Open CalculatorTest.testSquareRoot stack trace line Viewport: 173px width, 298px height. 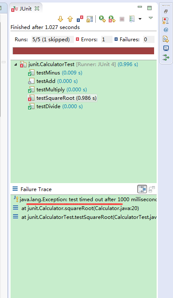[x=84, y=217]
